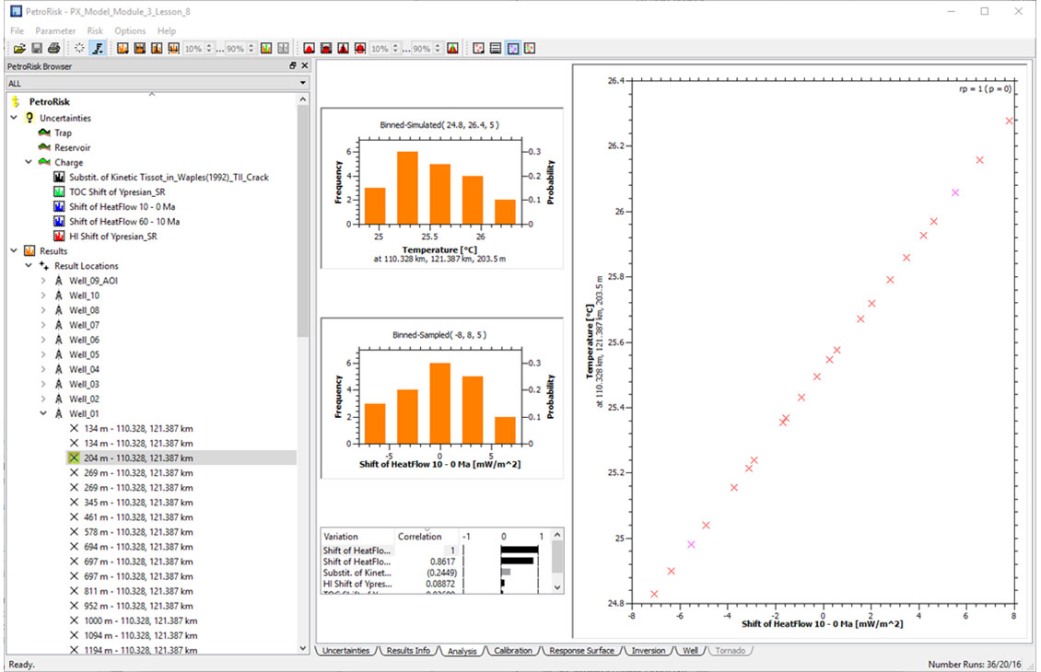
Task: Select the red tornado chart toolbar icon
Action: click(x=311, y=48)
